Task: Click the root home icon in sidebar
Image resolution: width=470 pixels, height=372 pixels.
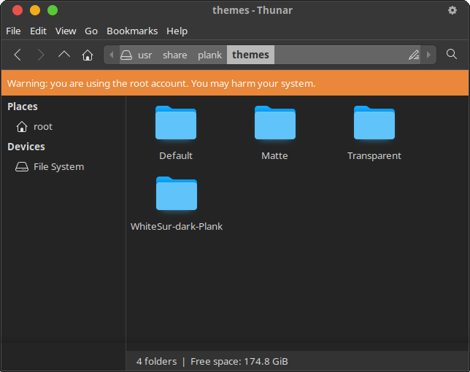Action: [x=22, y=126]
